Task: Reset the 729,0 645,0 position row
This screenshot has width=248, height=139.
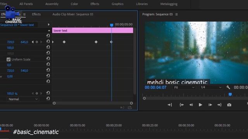Action: click(48, 41)
